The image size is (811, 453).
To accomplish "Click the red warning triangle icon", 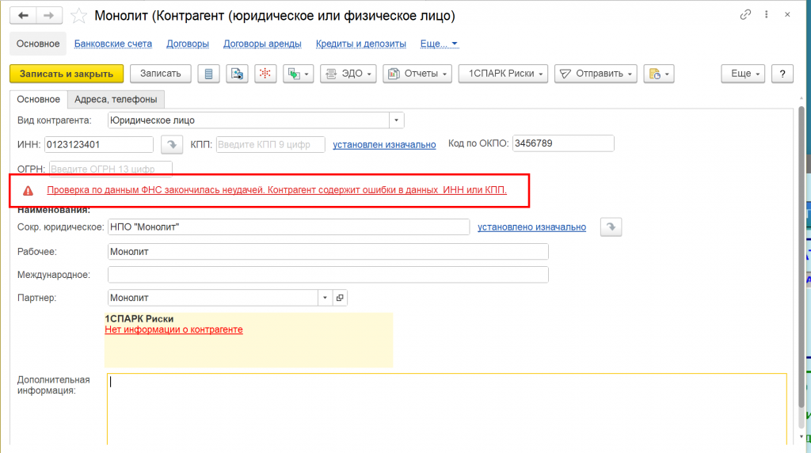I will coord(28,191).
